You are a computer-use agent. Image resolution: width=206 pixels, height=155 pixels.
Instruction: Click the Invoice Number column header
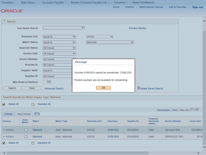[173, 121]
